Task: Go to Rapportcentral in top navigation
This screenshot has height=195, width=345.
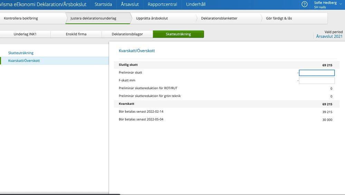Action: click(x=162, y=4)
